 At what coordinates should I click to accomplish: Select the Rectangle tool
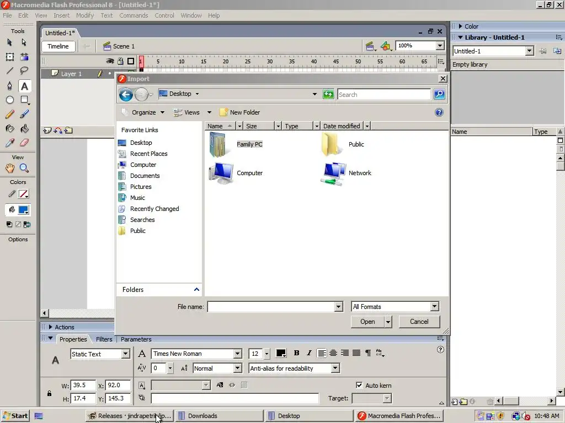pos(24,100)
